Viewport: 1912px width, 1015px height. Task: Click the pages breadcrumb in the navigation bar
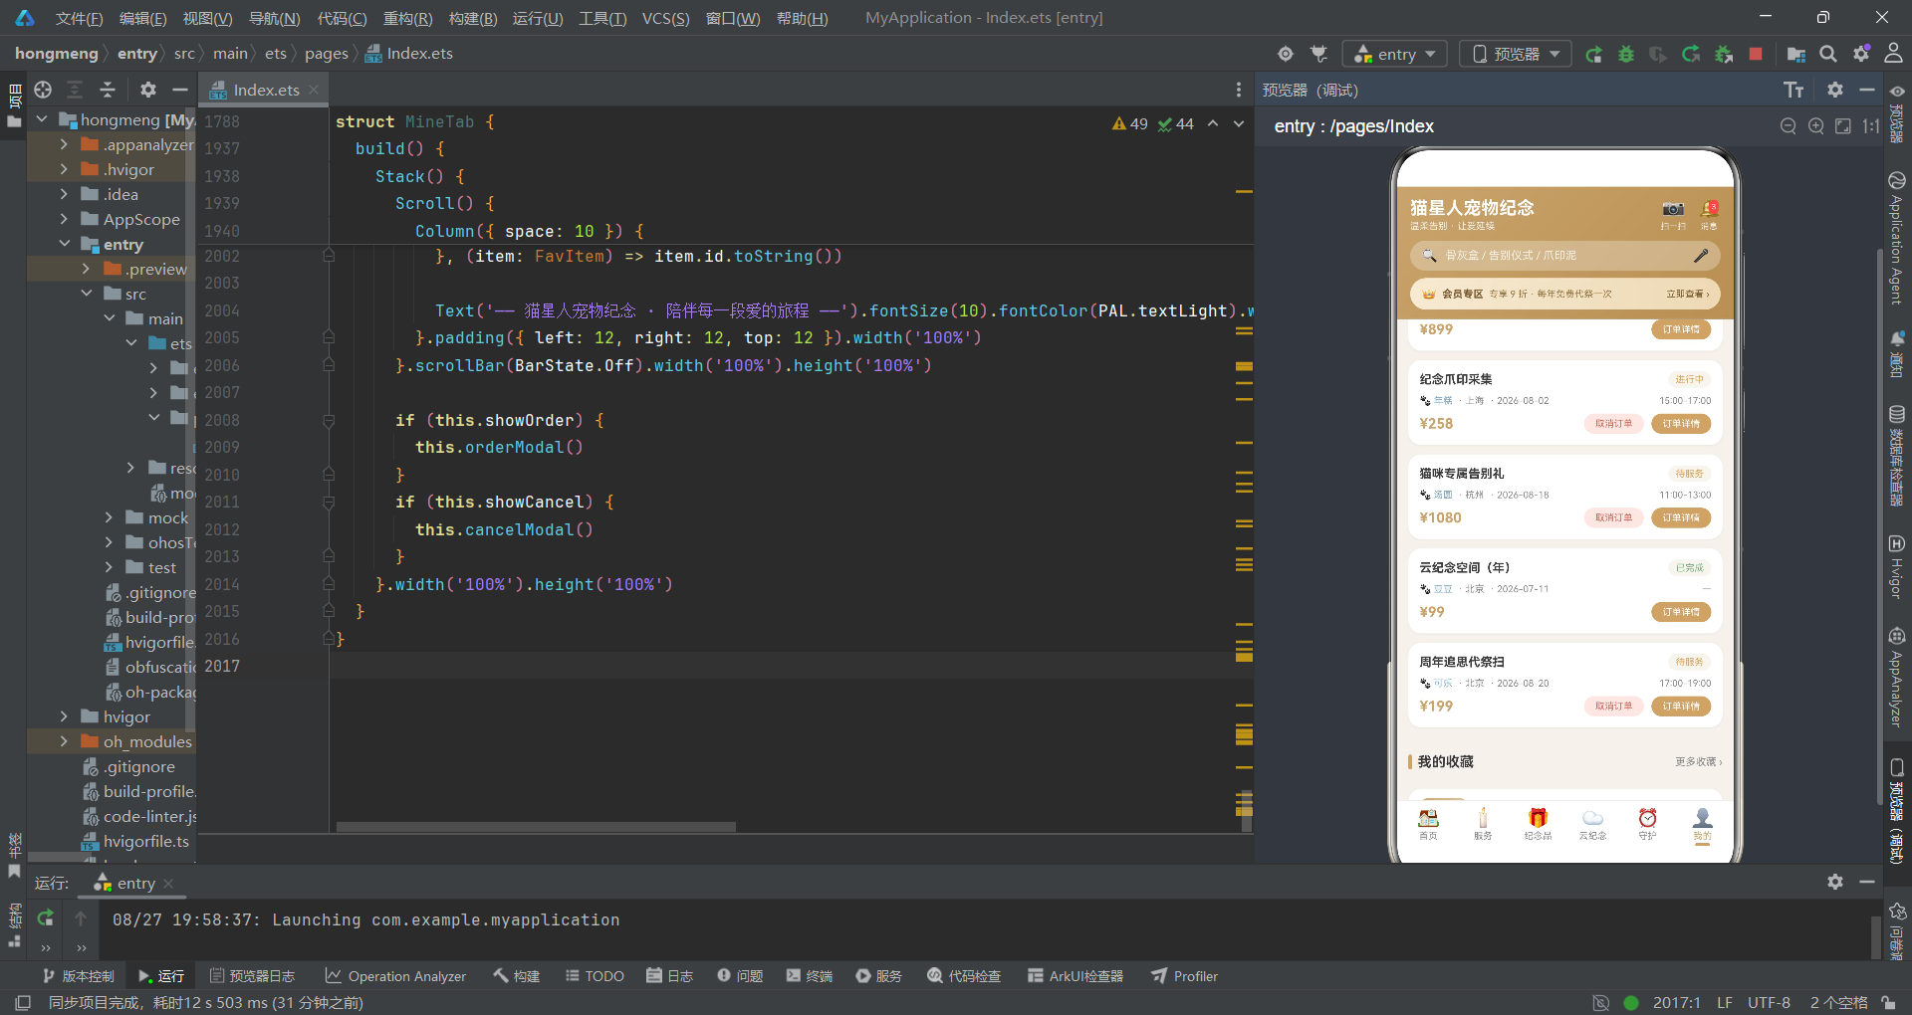click(326, 54)
